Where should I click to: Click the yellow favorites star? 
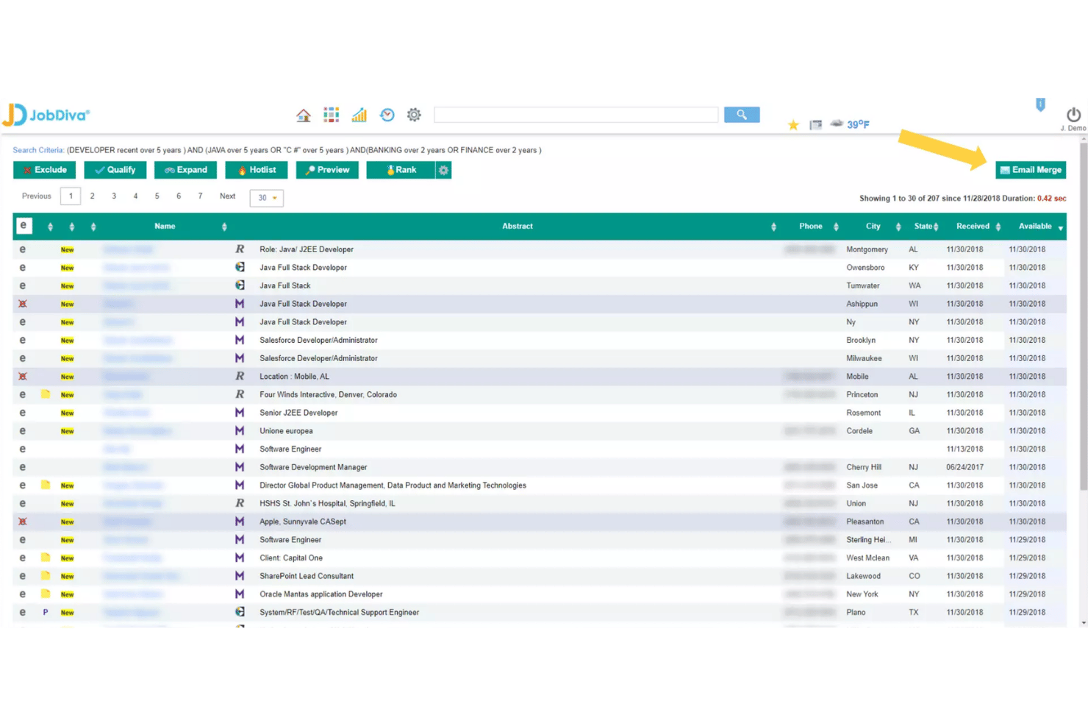click(x=793, y=125)
